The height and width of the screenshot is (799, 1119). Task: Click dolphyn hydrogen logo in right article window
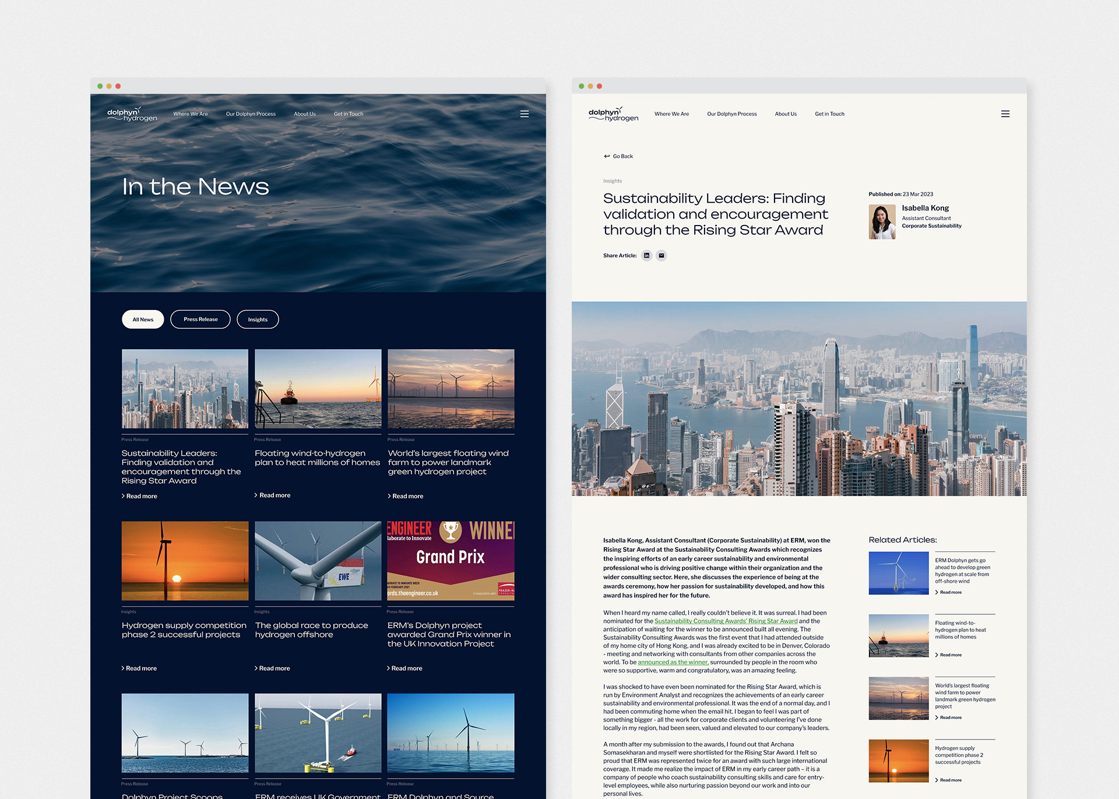[613, 114]
